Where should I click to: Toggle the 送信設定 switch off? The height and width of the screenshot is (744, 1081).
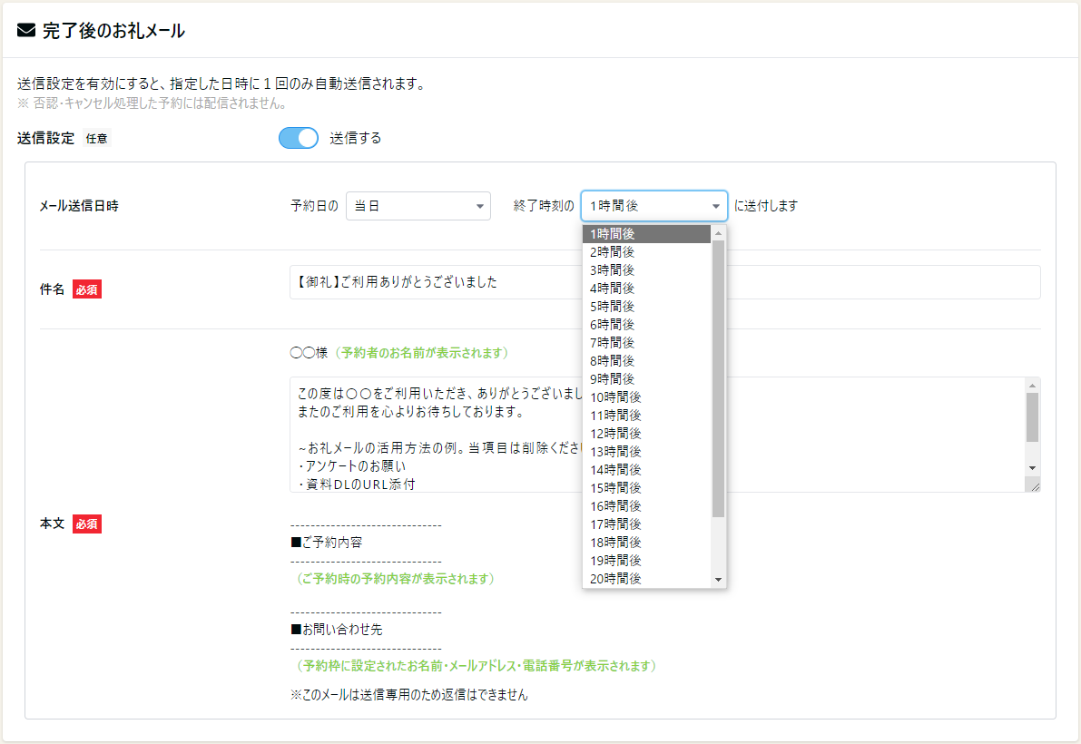298,138
